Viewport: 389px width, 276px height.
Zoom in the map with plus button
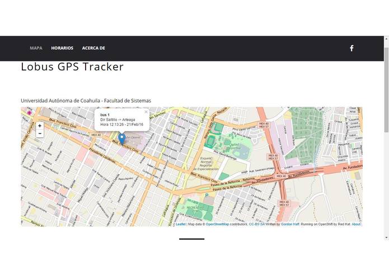pyautogui.click(x=40, y=126)
